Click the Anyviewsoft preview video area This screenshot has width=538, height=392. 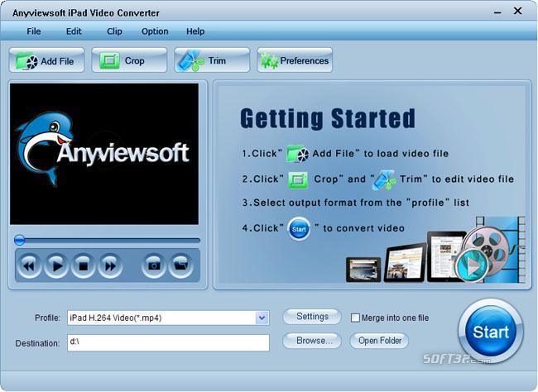[104, 154]
